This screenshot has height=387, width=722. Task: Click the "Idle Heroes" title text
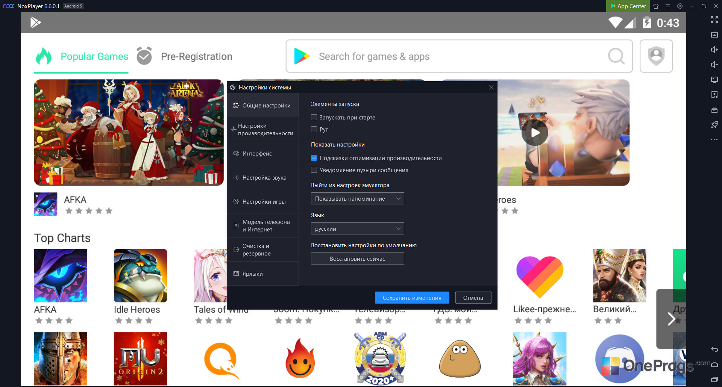coord(137,310)
